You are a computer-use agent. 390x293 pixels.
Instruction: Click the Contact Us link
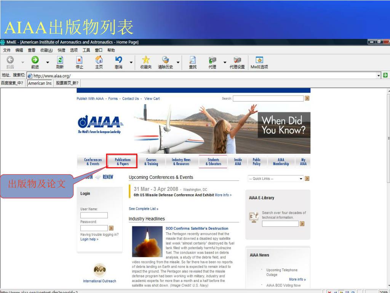click(x=131, y=99)
